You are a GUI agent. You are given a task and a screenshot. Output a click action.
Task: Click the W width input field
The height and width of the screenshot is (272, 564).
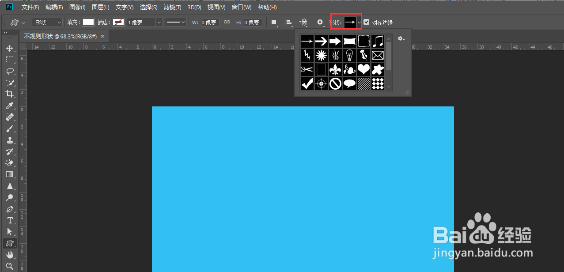tap(210, 22)
